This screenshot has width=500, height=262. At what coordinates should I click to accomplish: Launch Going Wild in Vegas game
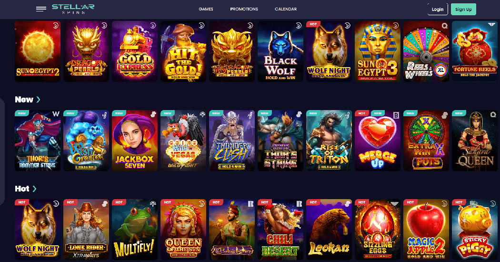(183, 141)
